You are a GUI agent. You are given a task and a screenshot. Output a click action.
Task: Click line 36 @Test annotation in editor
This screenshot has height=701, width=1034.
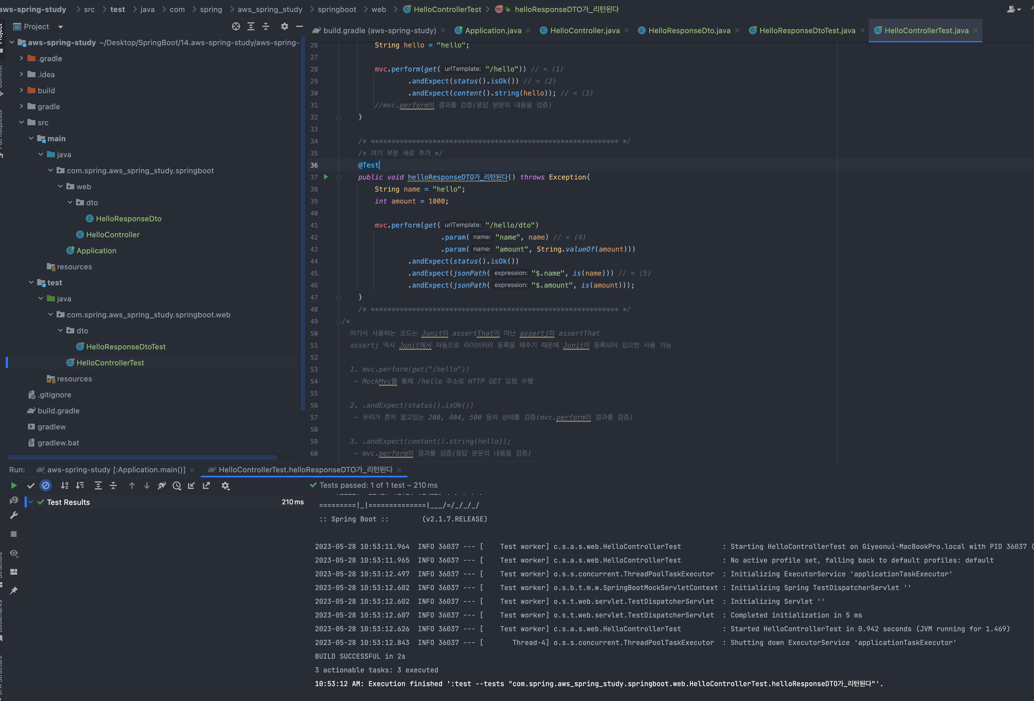pyautogui.click(x=368, y=165)
